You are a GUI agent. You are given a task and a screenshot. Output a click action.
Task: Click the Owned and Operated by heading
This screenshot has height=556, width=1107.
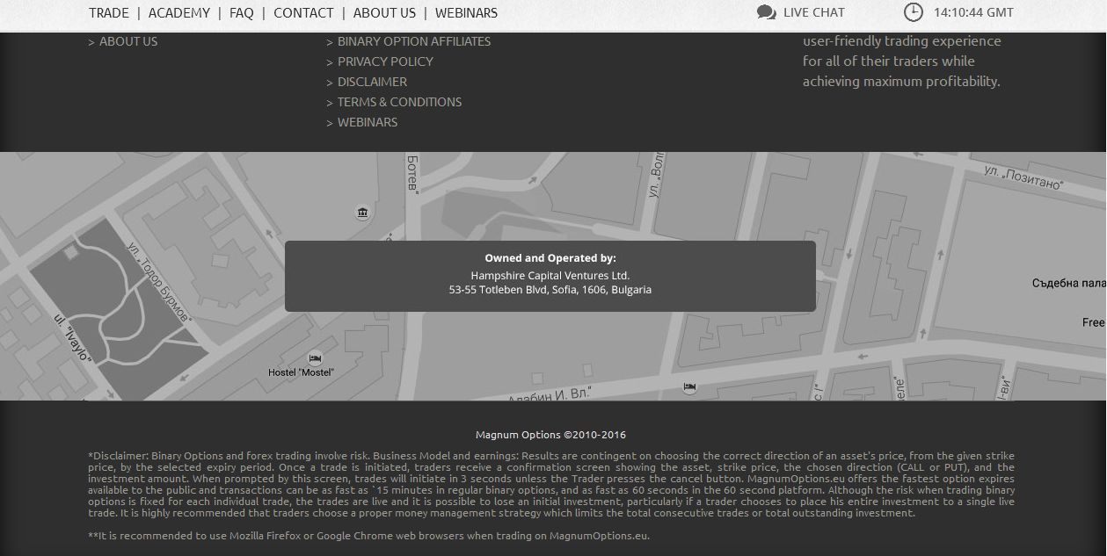tap(550, 258)
